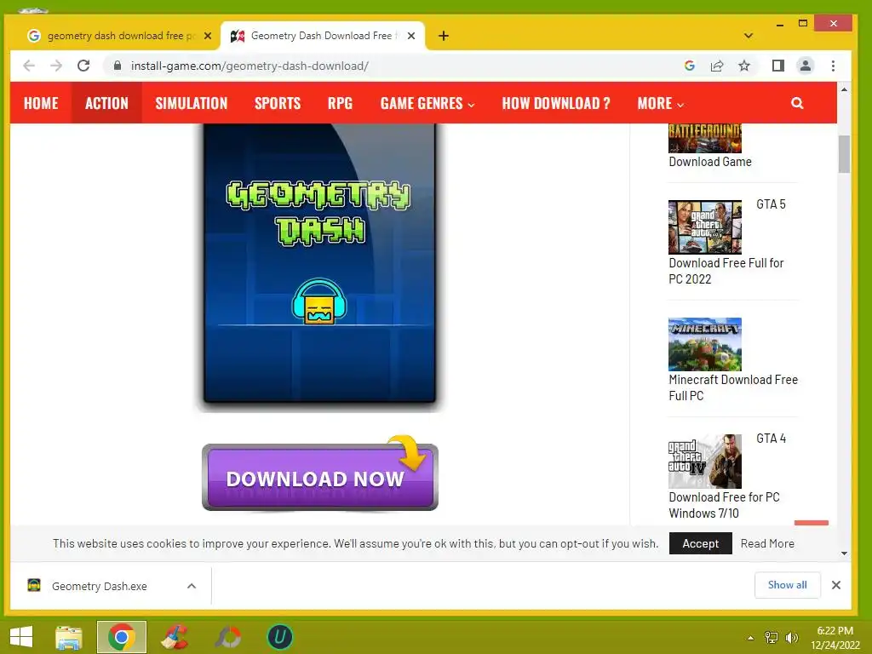Click the share page icon
This screenshot has width=872, height=654.
pyautogui.click(x=717, y=66)
